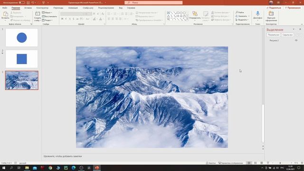Toggle Заметки notes pane in status bar
304x171 pixels.
(x=211, y=163)
